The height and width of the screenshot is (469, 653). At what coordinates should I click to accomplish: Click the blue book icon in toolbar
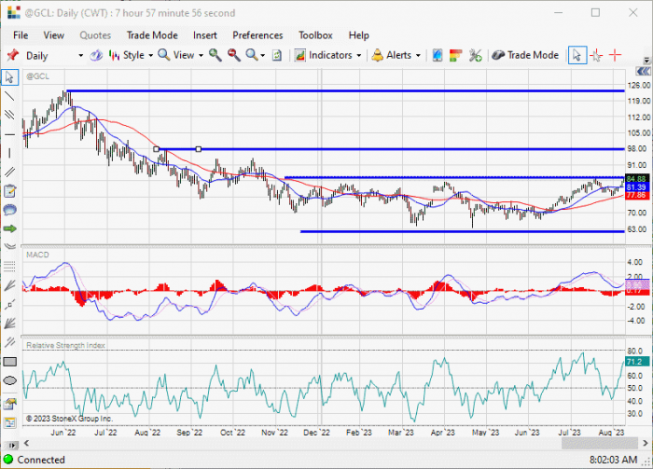click(x=437, y=55)
